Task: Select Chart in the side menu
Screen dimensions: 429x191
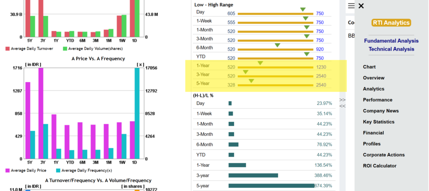Action: (x=370, y=67)
